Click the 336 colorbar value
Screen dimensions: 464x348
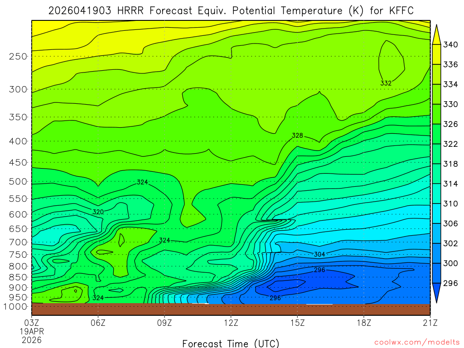[450, 64]
